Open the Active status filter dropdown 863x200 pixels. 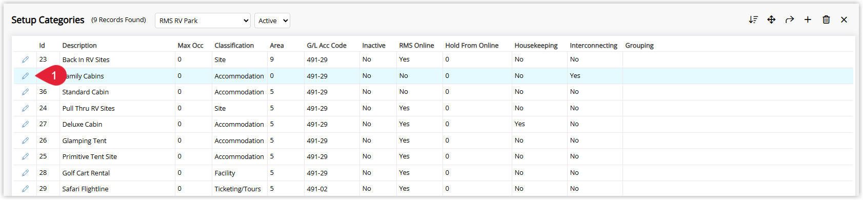click(272, 21)
